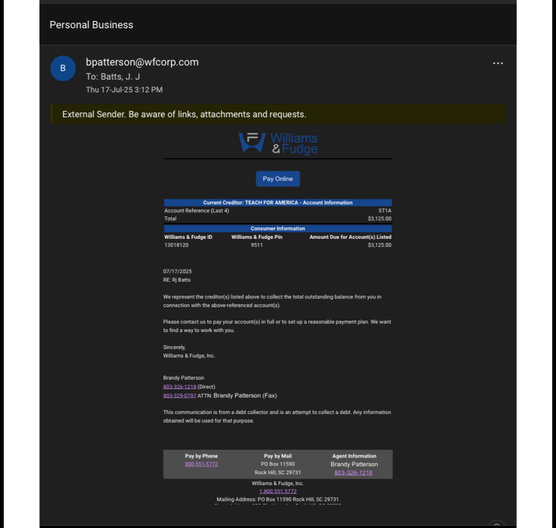Click the sender avatar with letter B
556x528 pixels.
click(x=63, y=68)
